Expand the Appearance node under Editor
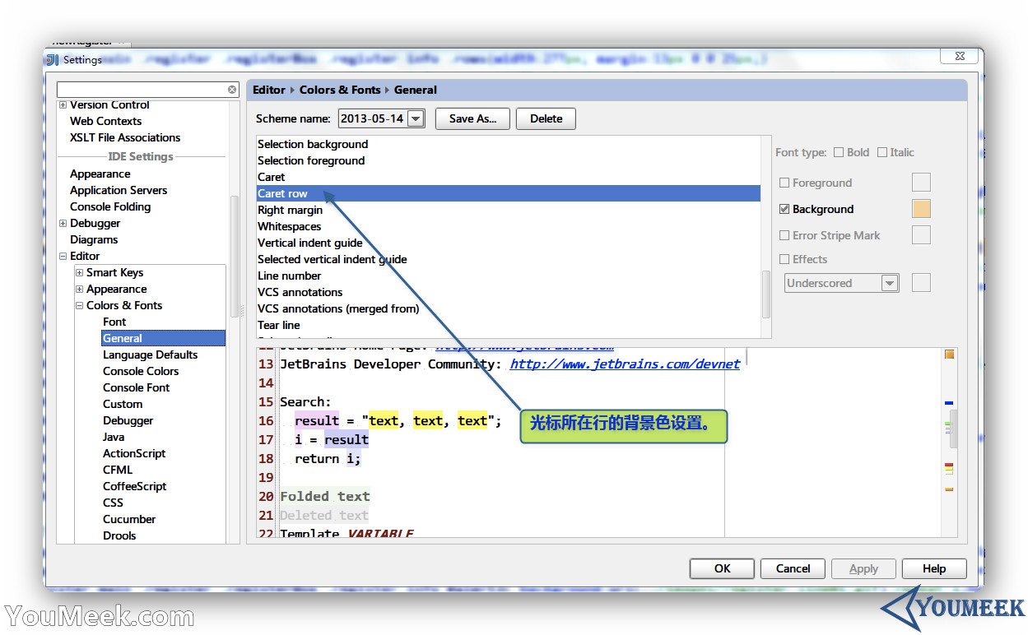1028x635 pixels. [79, 289]
